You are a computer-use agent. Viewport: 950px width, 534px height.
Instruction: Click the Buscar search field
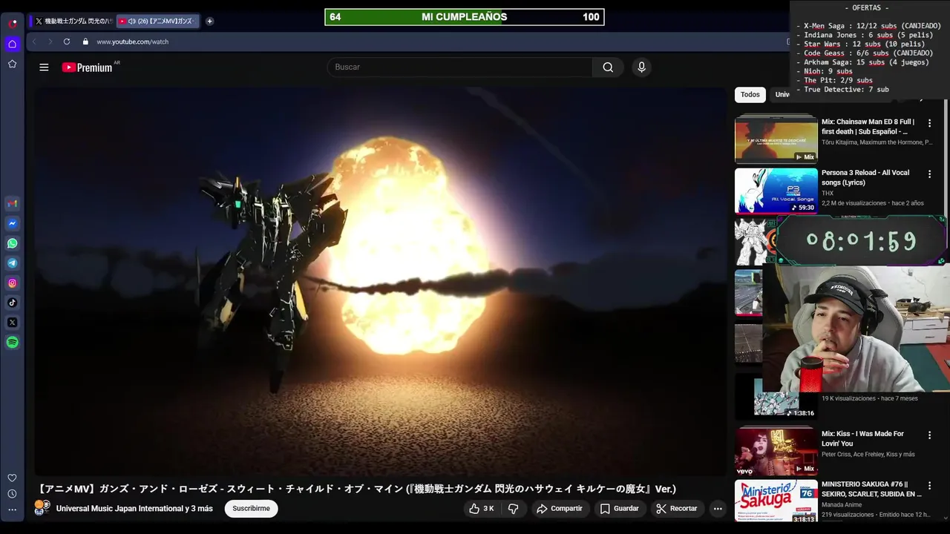pyautogui.click(x=459, y=67)
